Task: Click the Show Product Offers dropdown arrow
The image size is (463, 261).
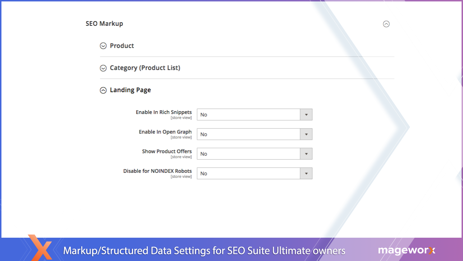Action: point(306,154)
